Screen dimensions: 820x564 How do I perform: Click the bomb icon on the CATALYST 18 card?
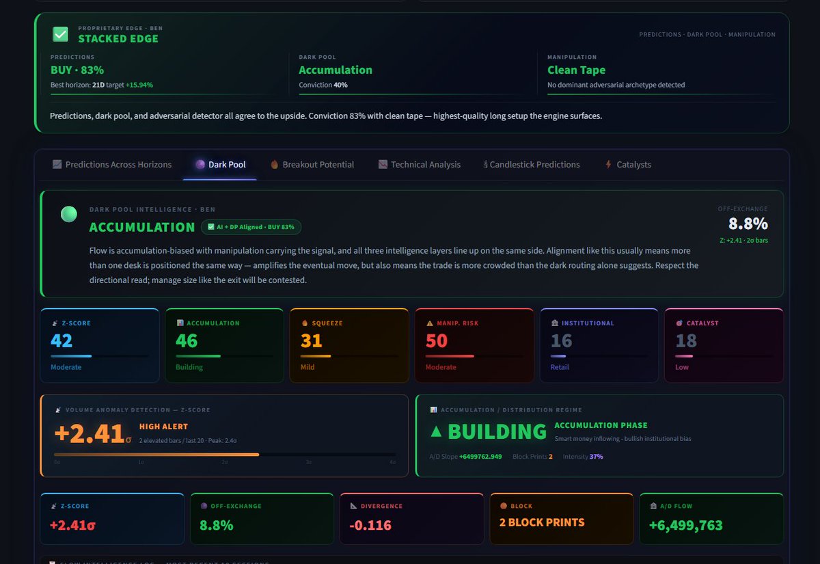[x=679, y=323]
